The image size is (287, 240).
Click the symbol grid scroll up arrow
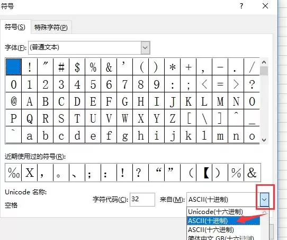264,62
